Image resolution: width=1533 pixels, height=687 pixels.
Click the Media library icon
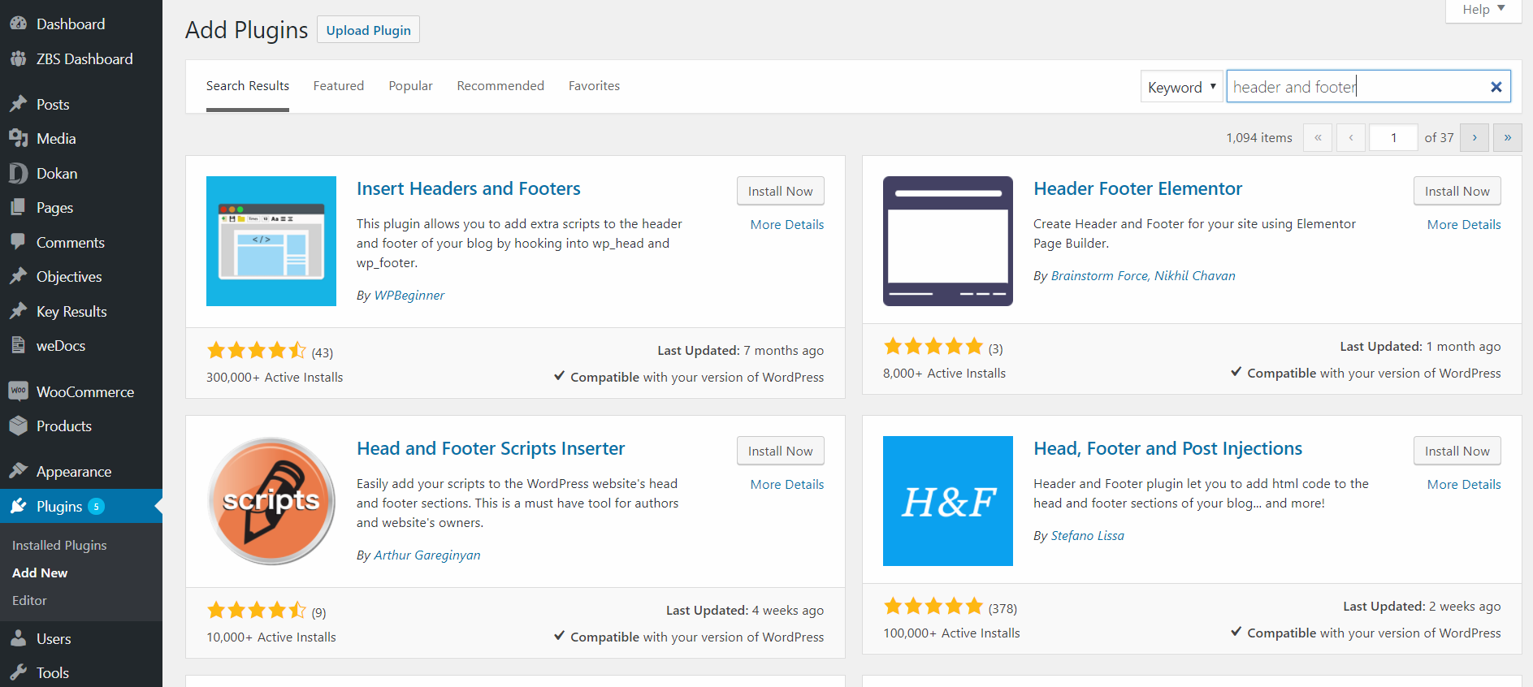pyautogui.click(x=18, y=138)
